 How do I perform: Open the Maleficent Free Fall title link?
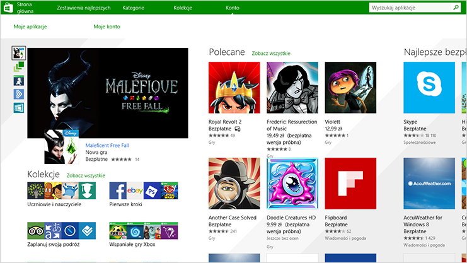107,145
